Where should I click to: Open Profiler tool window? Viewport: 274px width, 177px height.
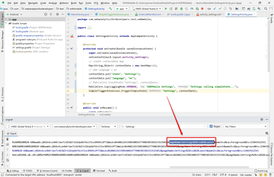coord(67,171)
